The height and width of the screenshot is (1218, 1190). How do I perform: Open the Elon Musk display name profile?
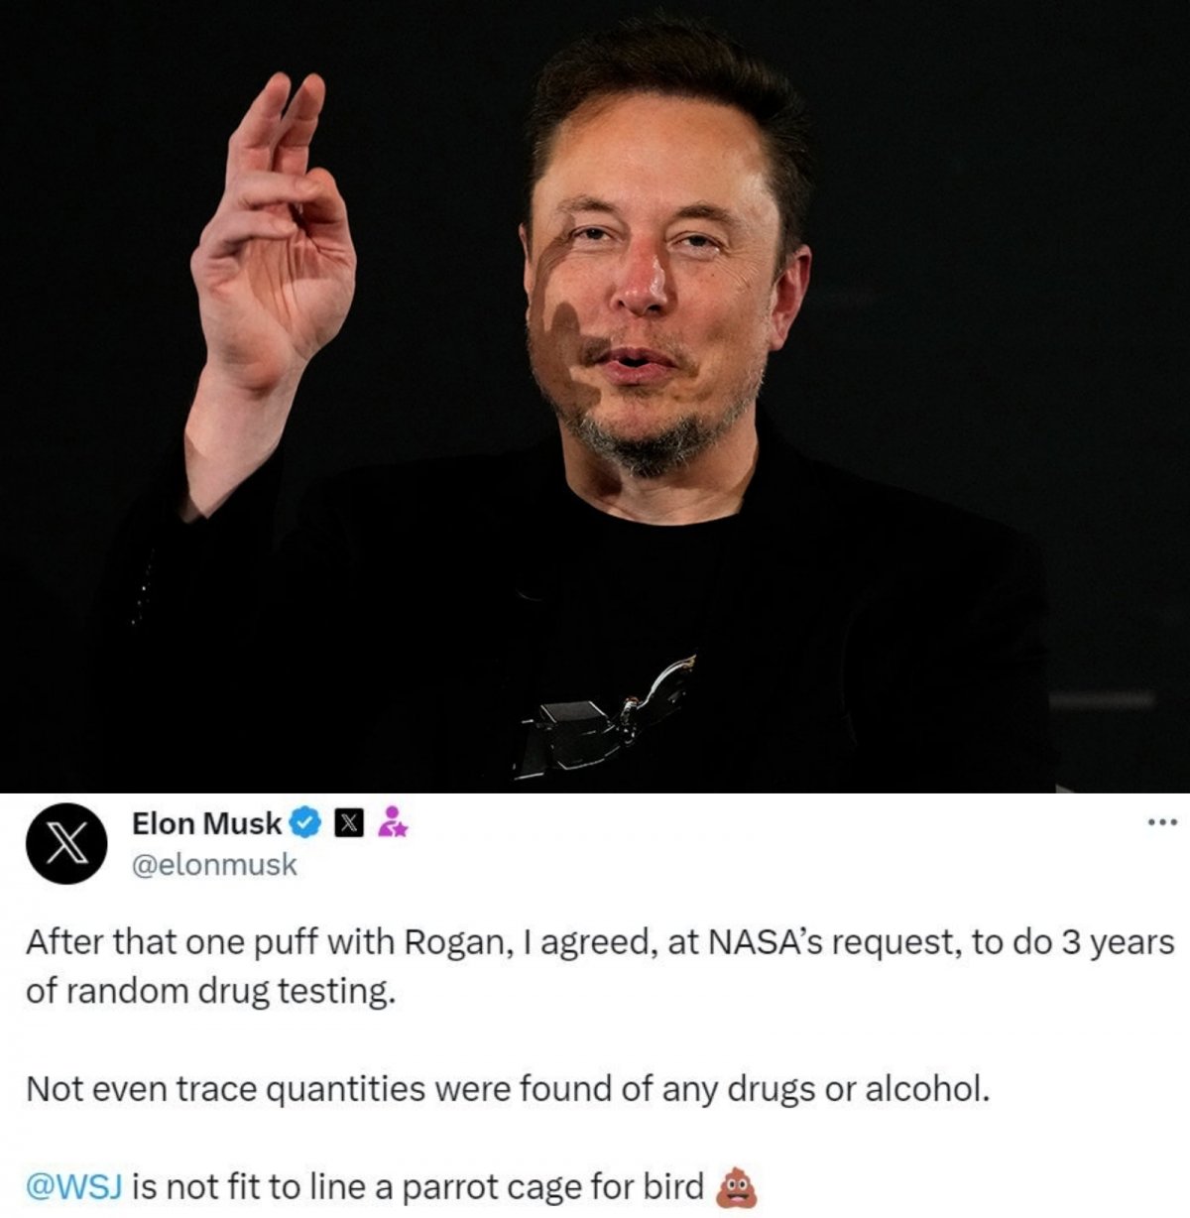(x=206, y=822)
